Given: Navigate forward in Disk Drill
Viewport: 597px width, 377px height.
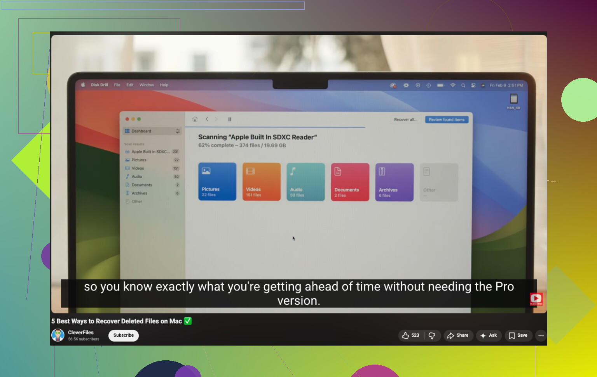Looking at the screenshot, I should pyautogui.click(x=216, y=119).
